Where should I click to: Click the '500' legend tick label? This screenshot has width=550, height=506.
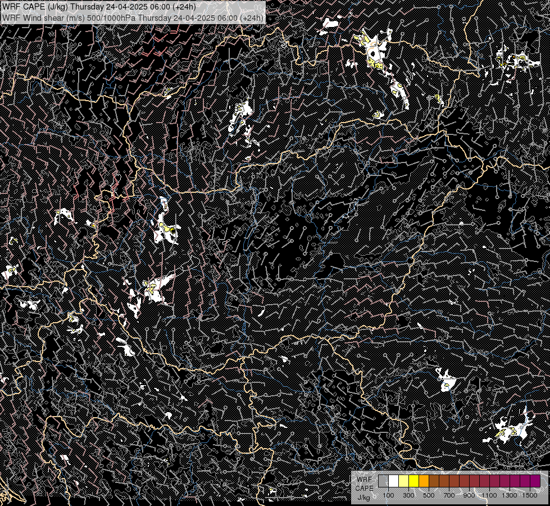click(429, 495)
